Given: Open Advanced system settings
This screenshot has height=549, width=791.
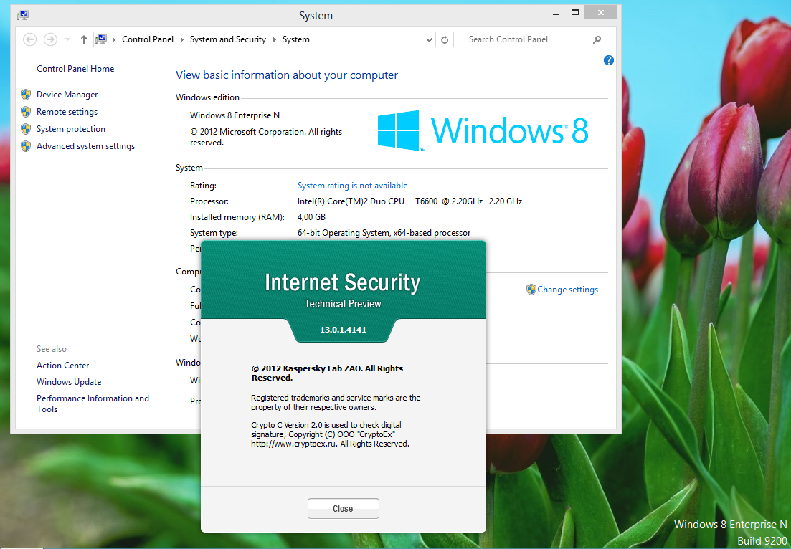Looking at the screenshot, I should pyautogui.click(x=86, y=145).
